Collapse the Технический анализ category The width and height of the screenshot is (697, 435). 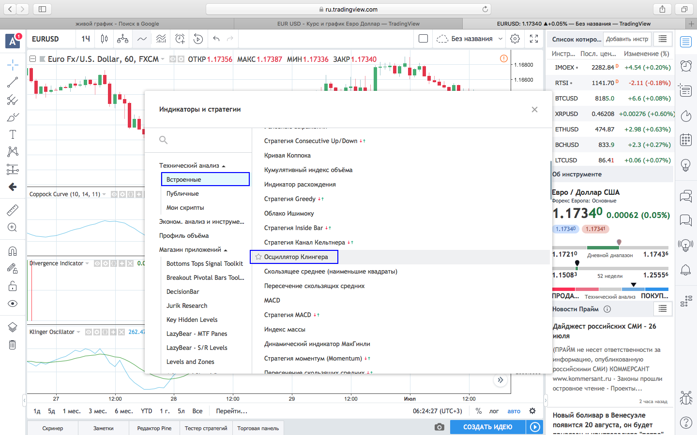pos(224,166)
